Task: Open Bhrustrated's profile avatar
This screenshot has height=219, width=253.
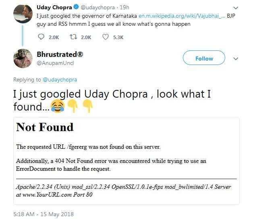Action: pyautogui.click(x=23, y=58)
